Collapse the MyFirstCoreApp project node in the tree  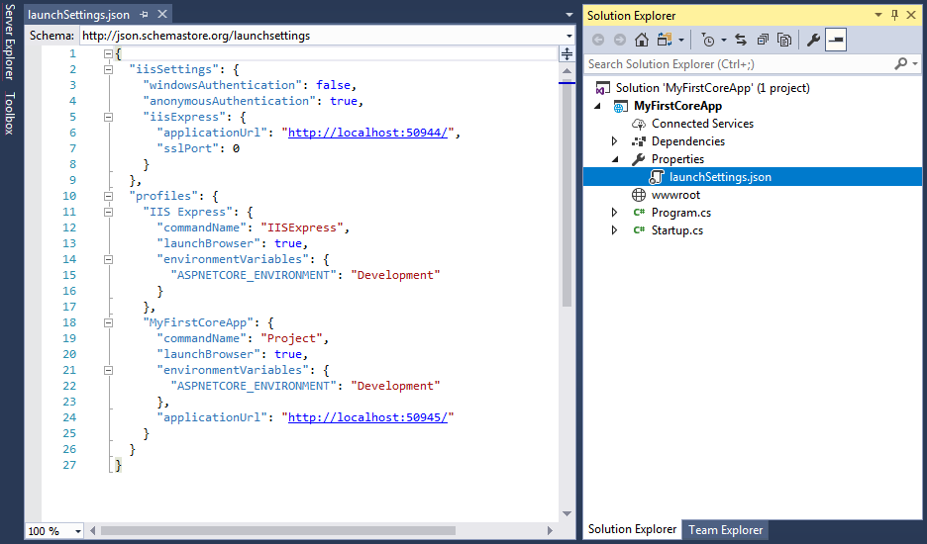coord(598,106)
